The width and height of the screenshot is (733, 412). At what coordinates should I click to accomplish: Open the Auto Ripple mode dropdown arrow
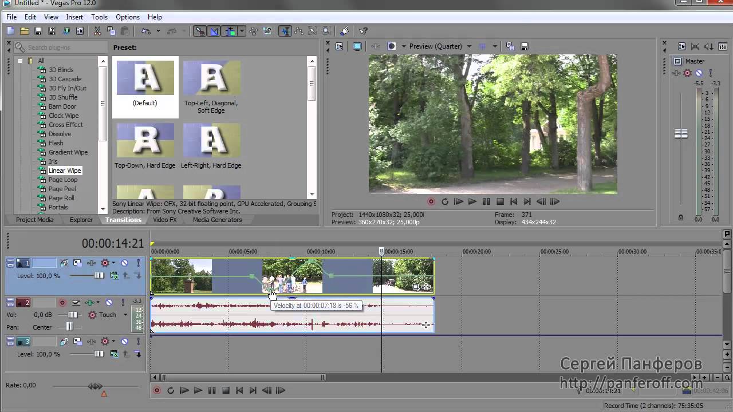click(242, 31)
